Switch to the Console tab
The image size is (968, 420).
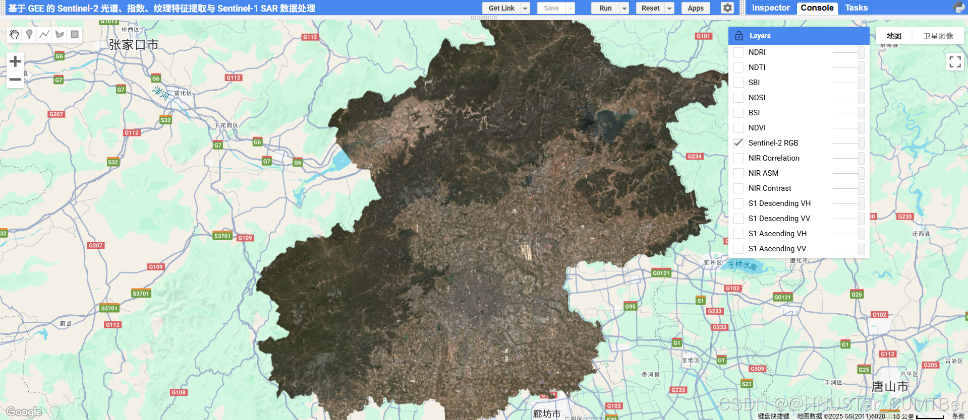coord(817,8)
